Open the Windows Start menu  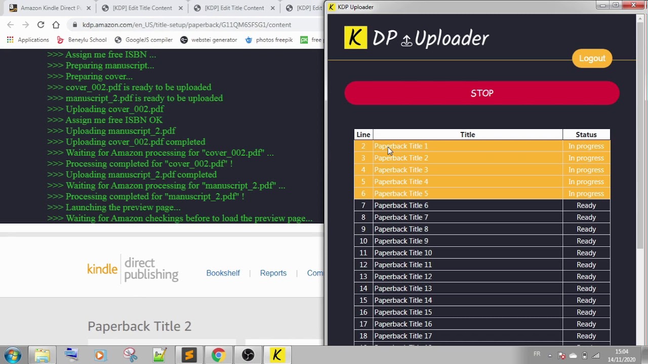[13, 355]
